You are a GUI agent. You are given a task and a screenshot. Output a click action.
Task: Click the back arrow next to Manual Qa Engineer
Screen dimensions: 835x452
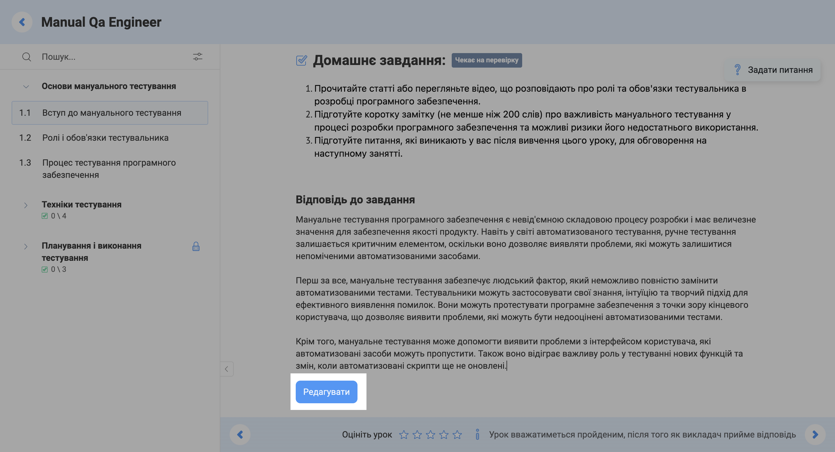tap(22, 22)
